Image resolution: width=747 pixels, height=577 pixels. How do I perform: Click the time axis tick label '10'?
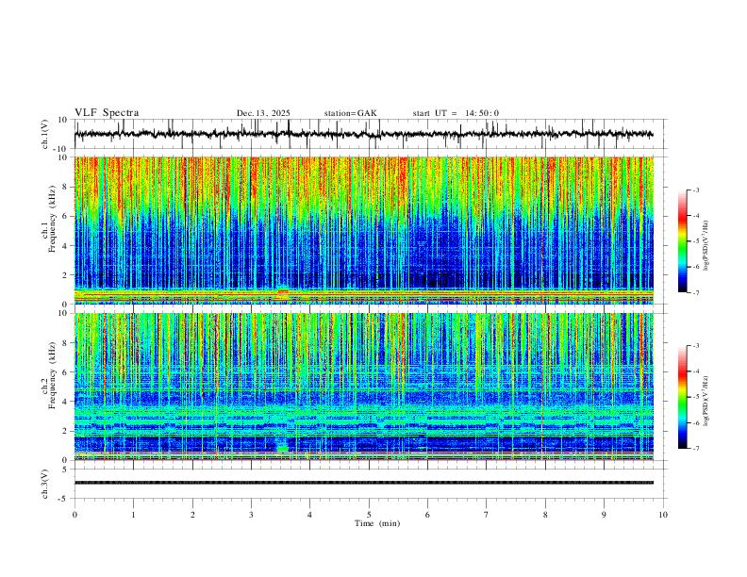tap(663, 515)
